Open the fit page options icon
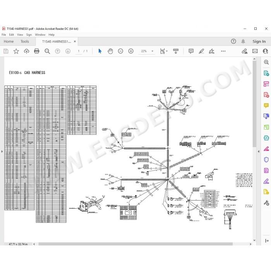The image size is (271, 271). pos(163,51)
